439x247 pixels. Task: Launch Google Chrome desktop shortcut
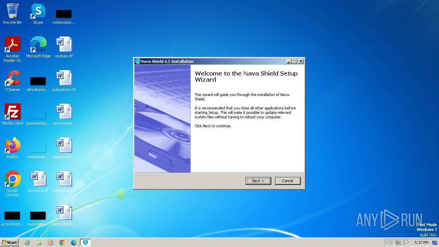(x=12, y=184)
